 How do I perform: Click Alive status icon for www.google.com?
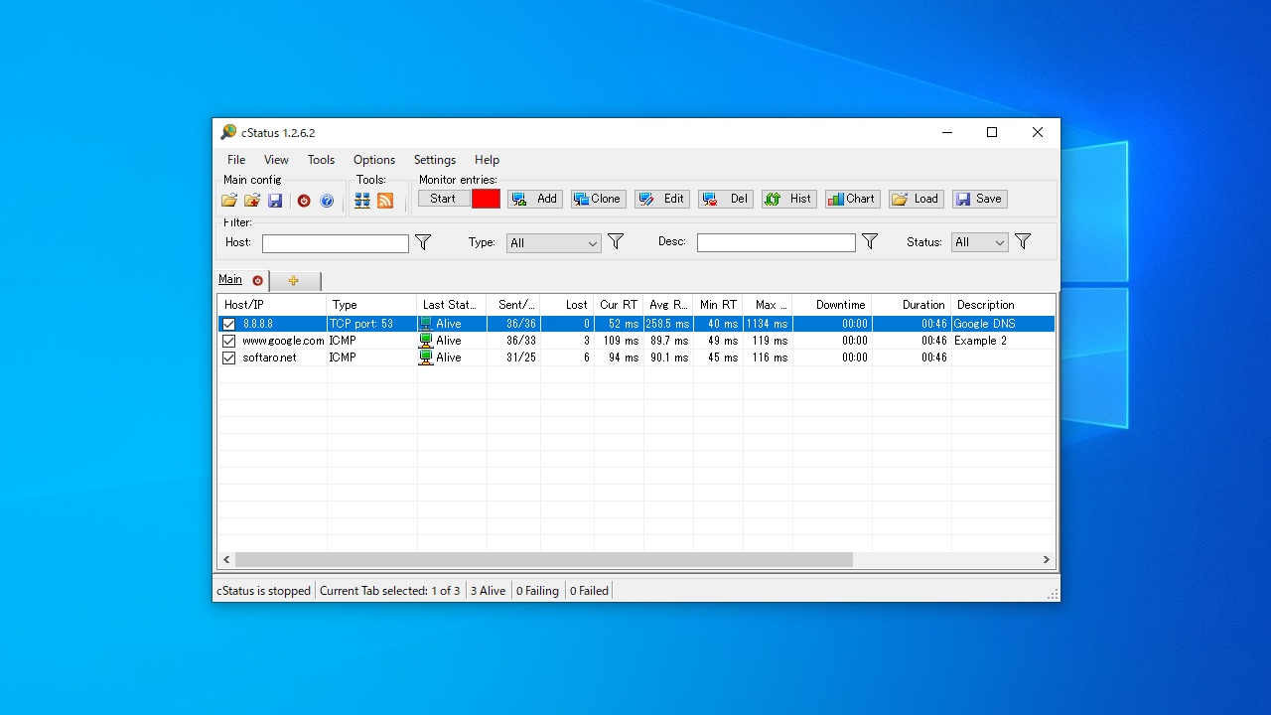(x=426, y=341)
